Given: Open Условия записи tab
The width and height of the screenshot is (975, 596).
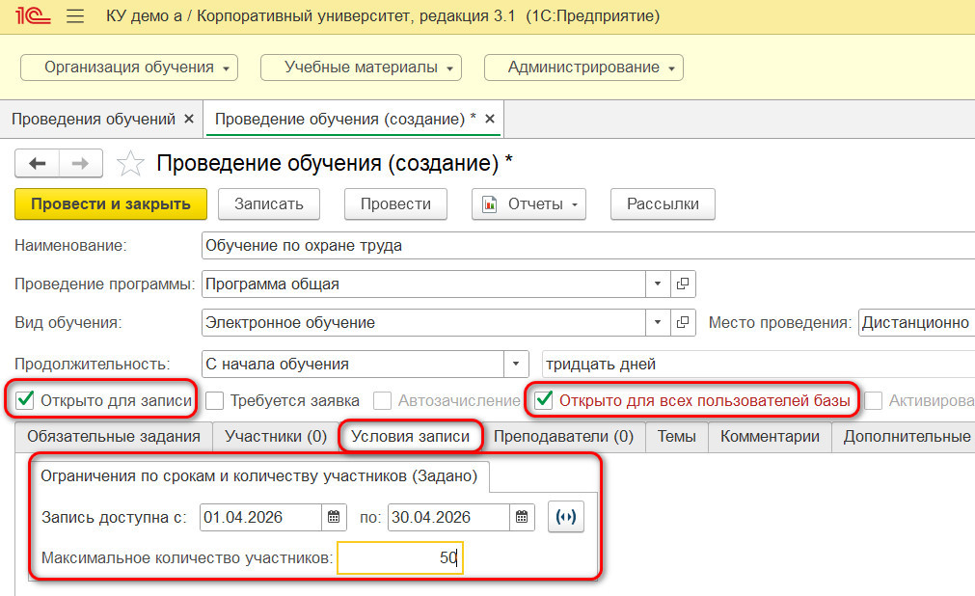Looking at the screenshot, I should click(411, 437).
